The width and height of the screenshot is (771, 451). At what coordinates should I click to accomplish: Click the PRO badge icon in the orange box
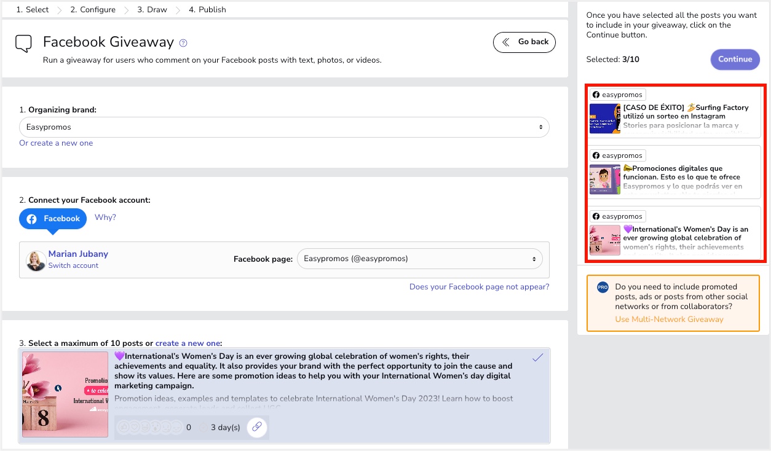tap(603, 287)
